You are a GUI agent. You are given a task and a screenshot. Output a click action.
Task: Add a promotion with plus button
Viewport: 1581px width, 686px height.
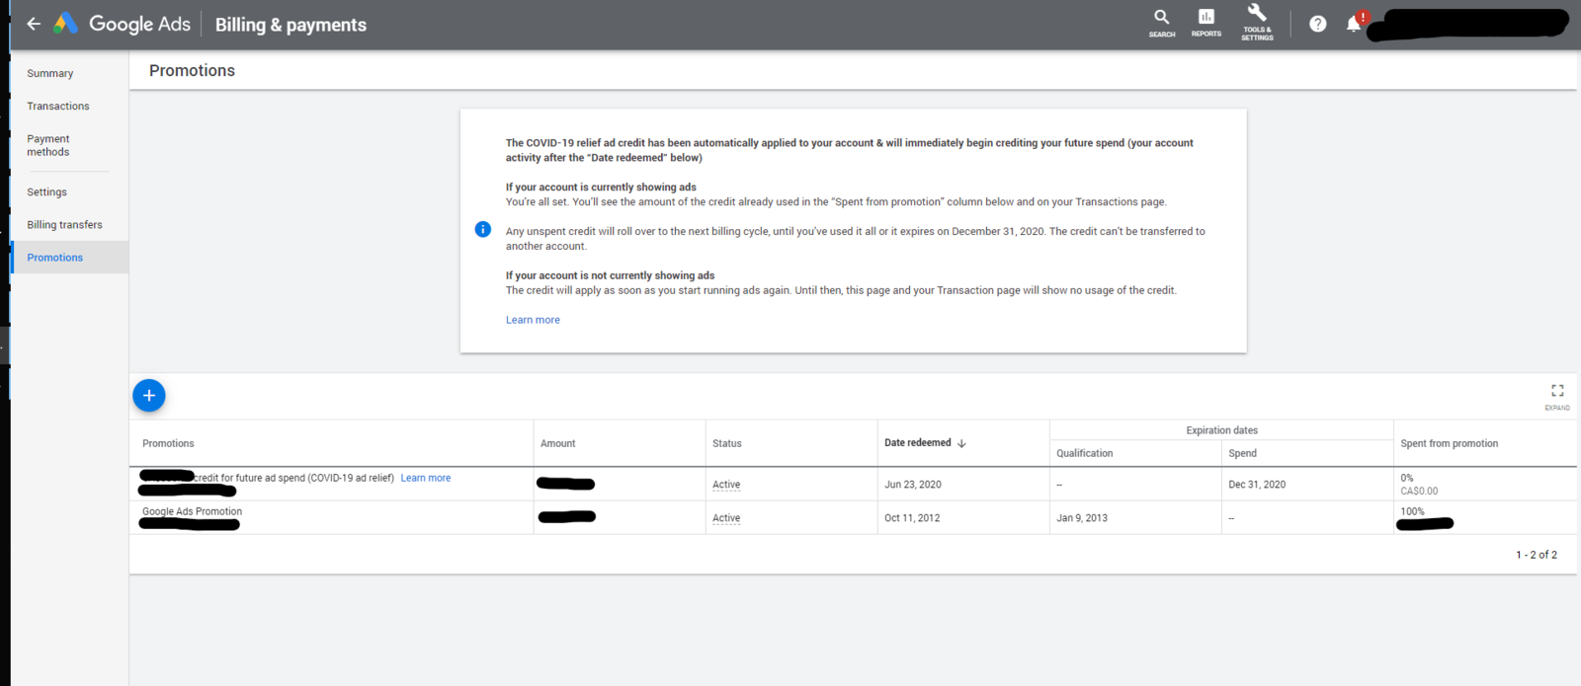149,396
